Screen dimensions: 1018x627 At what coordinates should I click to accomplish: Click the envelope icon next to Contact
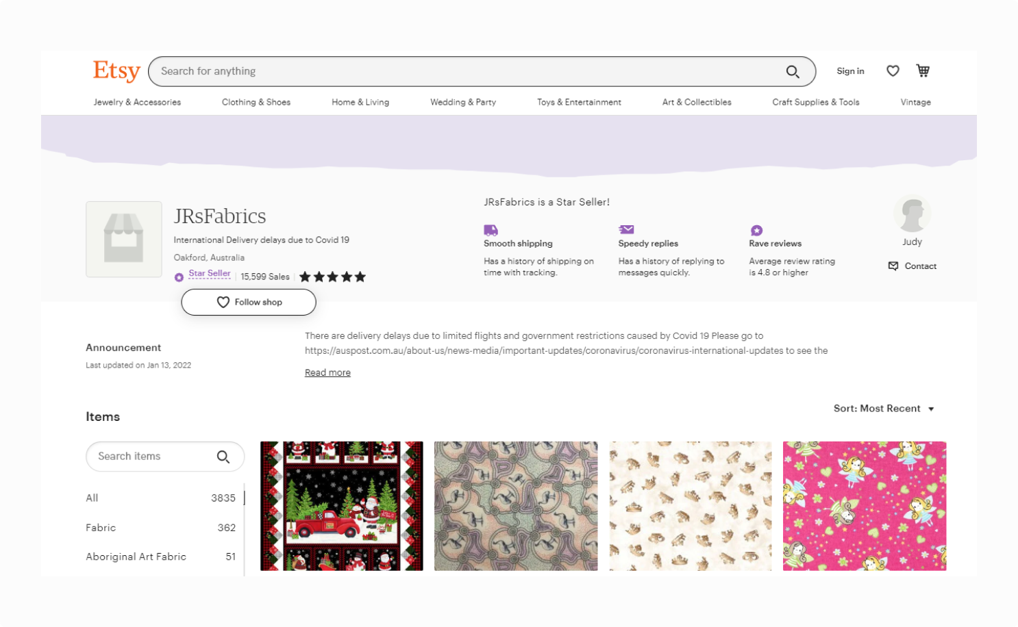[x=893, y=266]
